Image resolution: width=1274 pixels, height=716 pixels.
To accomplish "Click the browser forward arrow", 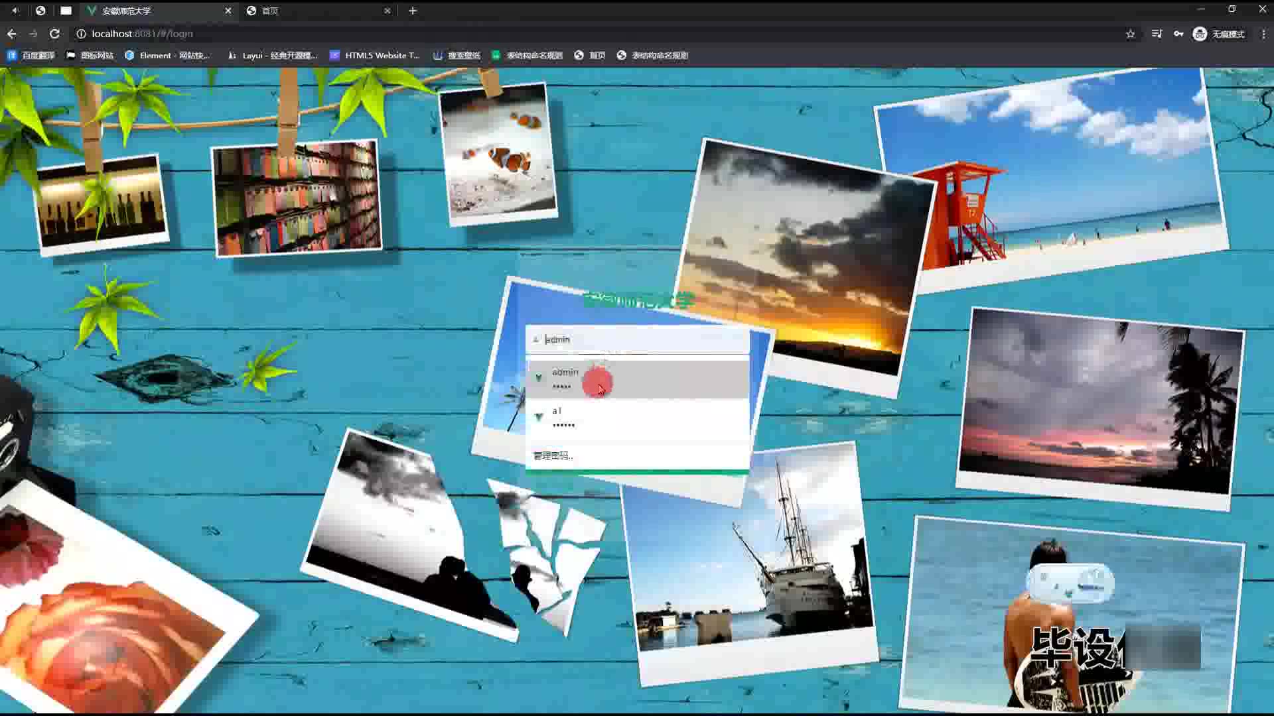I will tap(33, 34).
